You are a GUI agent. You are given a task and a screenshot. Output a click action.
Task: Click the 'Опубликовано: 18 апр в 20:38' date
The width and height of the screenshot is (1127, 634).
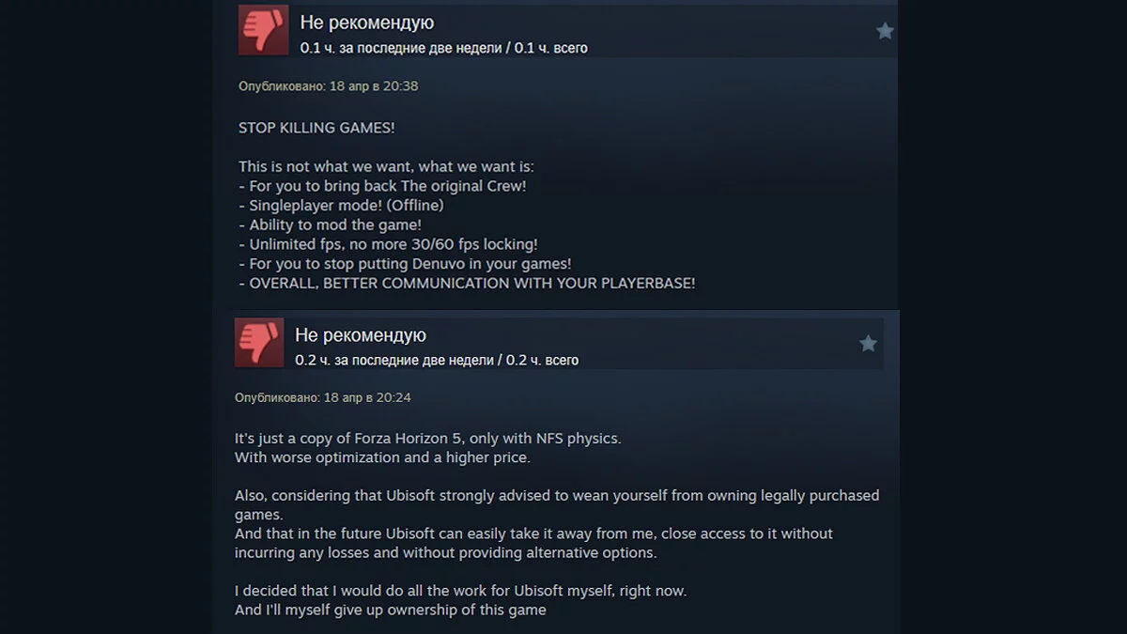tap(328, 86)
